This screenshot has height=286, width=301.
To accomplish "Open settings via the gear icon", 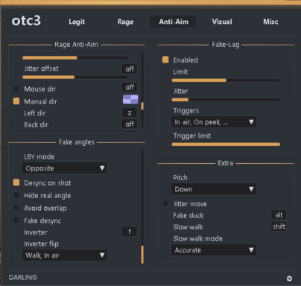I will tap(289, 279).
